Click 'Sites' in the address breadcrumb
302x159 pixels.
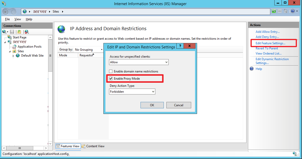point(56,12)
